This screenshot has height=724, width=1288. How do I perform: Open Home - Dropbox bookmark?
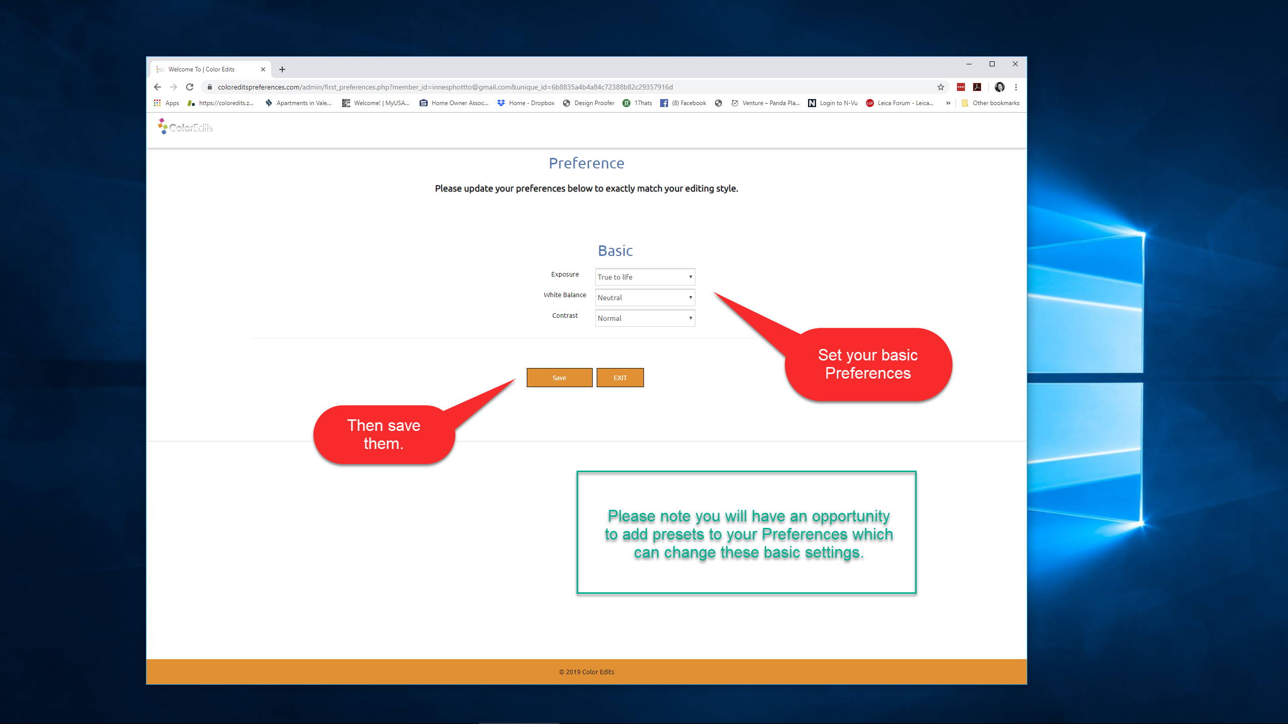click(526, 103)
